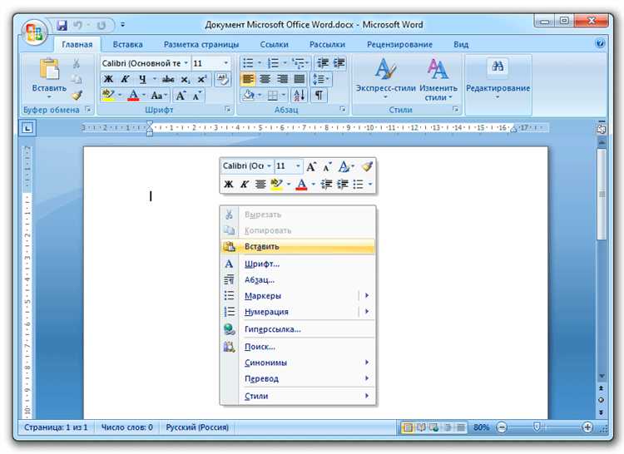Screen dimensions: 624x454
Task: Toggle center alignment in ribbon paragraph group
Action: tap(265, 80)
